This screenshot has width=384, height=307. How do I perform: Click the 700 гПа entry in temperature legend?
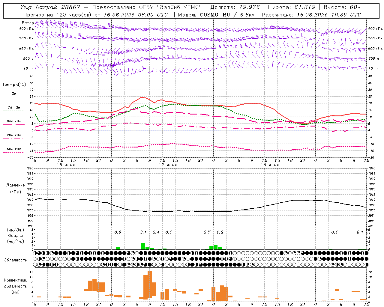pos(14,135)
